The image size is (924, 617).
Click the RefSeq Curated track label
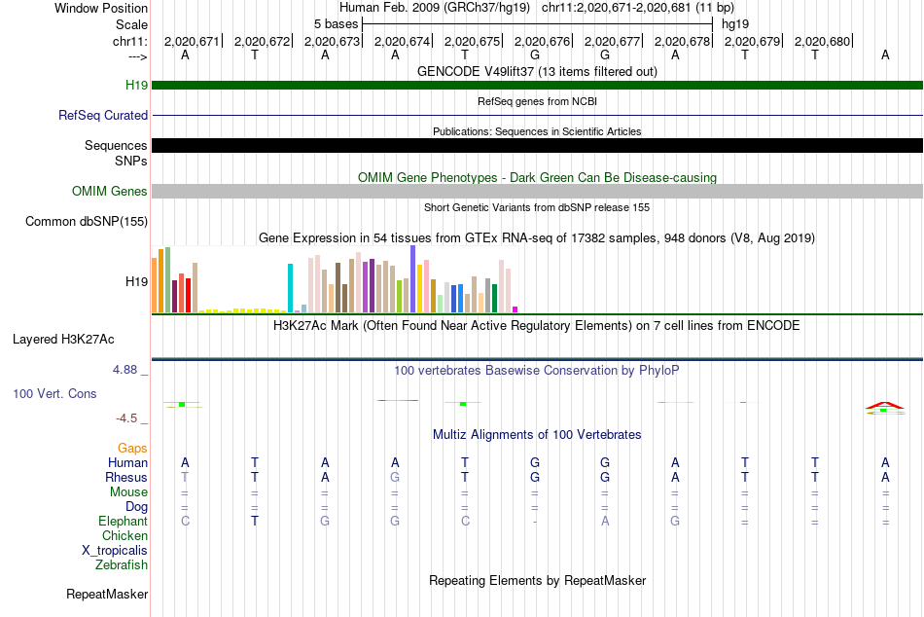coord(103,115)
